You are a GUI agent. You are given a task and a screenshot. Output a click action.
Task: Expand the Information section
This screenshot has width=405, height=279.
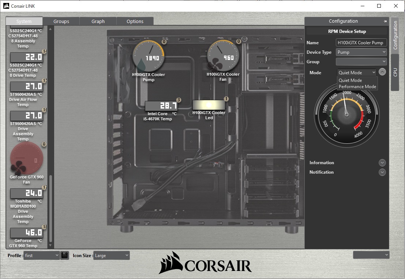click(x=382, y=162)
